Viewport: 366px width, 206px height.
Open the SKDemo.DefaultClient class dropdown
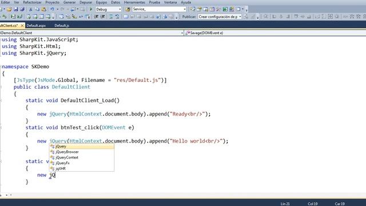pos(91,33)
